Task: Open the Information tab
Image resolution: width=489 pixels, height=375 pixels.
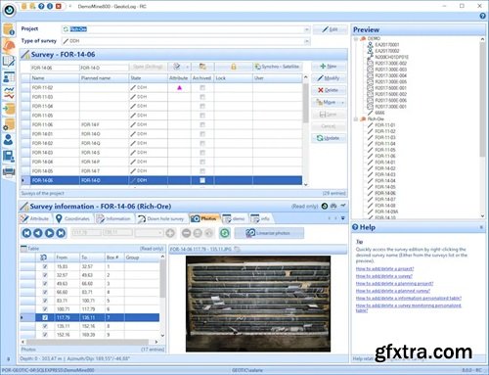Action: click(x=113, y=218)
